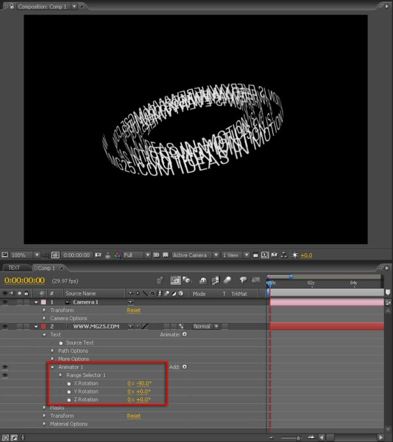Disable the Animator 1 eye toggle
The width and height of the screenshot is (393, 442).
coord(5,367)
